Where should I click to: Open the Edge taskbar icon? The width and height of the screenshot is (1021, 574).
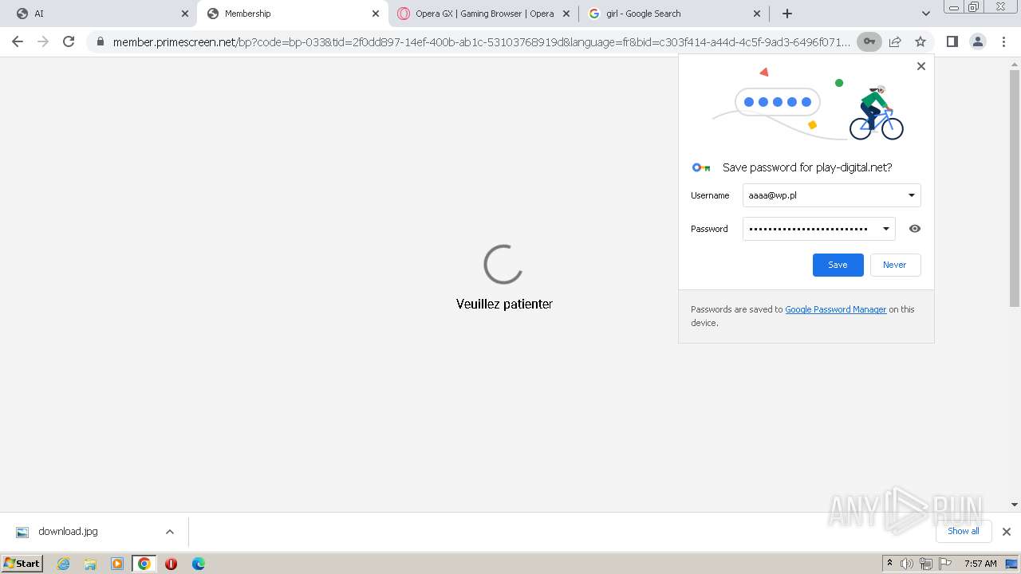coord(198,564)
